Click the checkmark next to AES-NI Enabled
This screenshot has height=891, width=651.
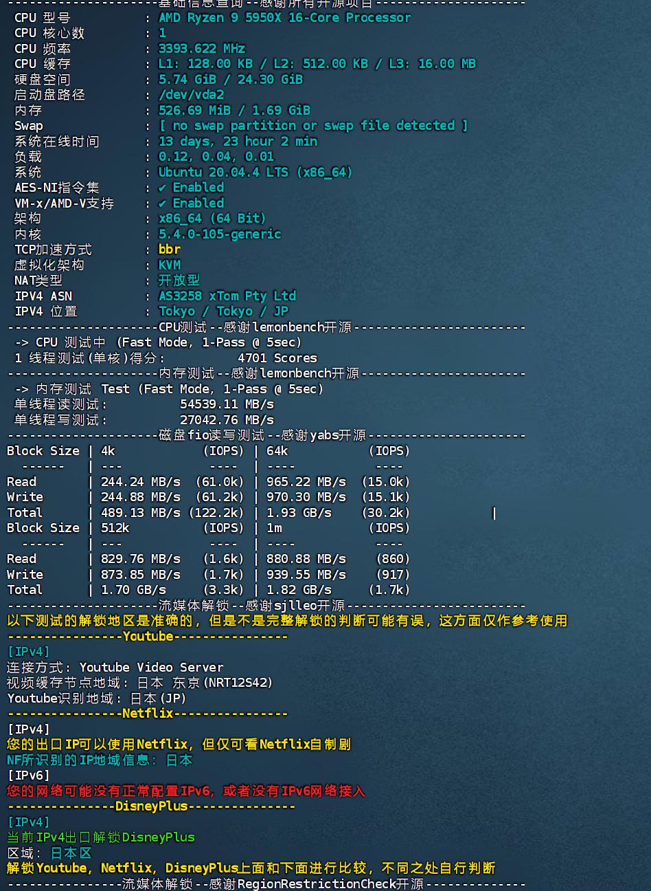[x=163, y=188]
